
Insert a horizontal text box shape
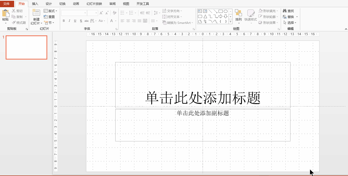tap(200, 11)
